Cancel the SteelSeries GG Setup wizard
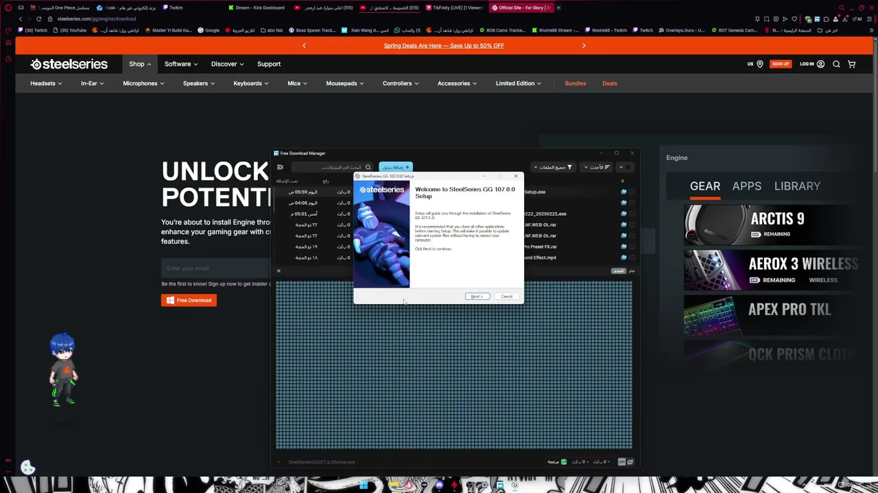 coord(506,296)
